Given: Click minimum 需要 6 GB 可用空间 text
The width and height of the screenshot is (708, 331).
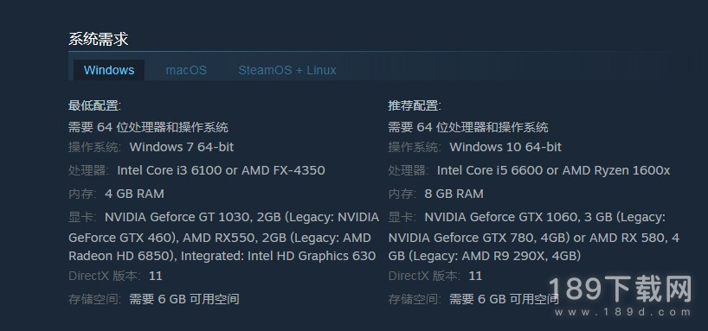Looking at the screenshot, I should pos(184,299).
